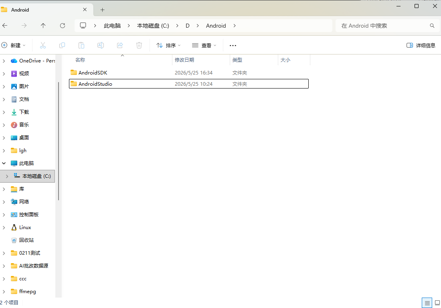The image size is (441, 308).
Task: Close the Android tab
Action: coord(85,10)
